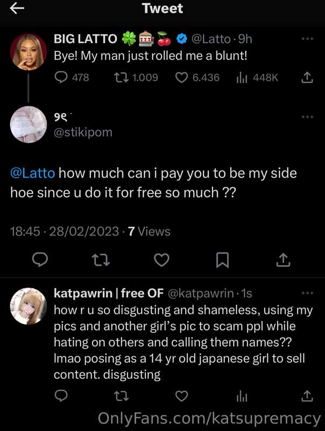The height and width of the screenshot is (431, 325).
Task: Open katpawrin's avatar image
Action: tap(29, 306)
